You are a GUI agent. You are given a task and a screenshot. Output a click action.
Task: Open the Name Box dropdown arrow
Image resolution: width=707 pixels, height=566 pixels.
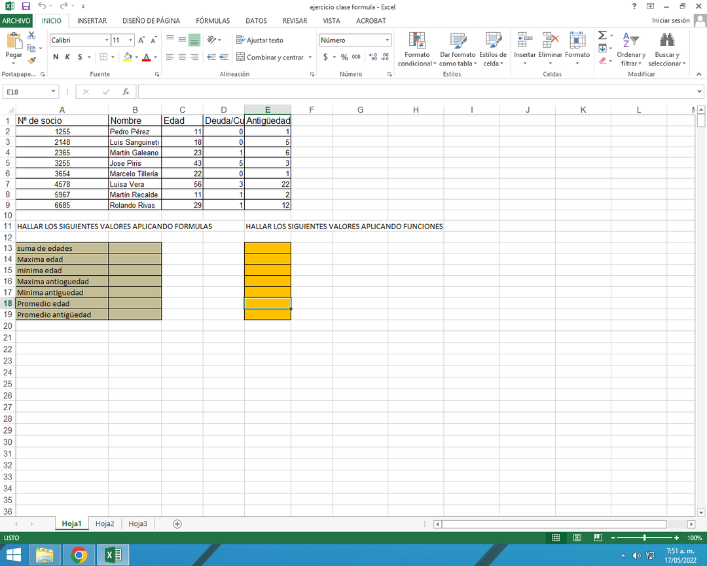tap(53, 92)
